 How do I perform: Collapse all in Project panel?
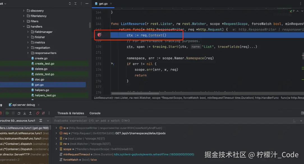tap(75, 3)
